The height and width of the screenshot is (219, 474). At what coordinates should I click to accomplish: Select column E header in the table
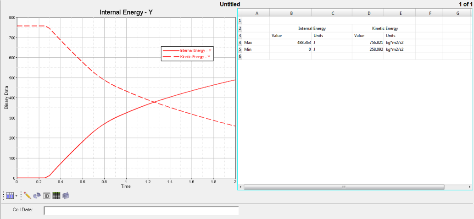(x=400, y=13)
